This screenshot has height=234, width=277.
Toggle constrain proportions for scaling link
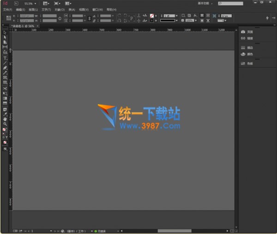pyautogui.click(x=90, y=18)
